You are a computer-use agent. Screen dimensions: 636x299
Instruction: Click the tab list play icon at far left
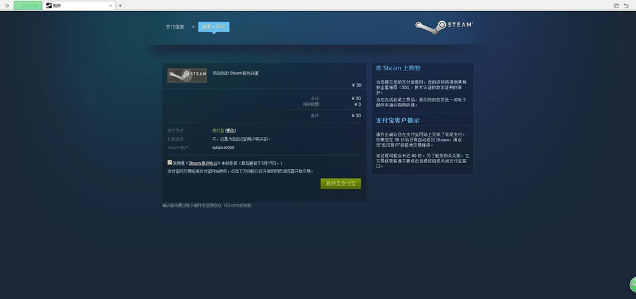(7, 6)
